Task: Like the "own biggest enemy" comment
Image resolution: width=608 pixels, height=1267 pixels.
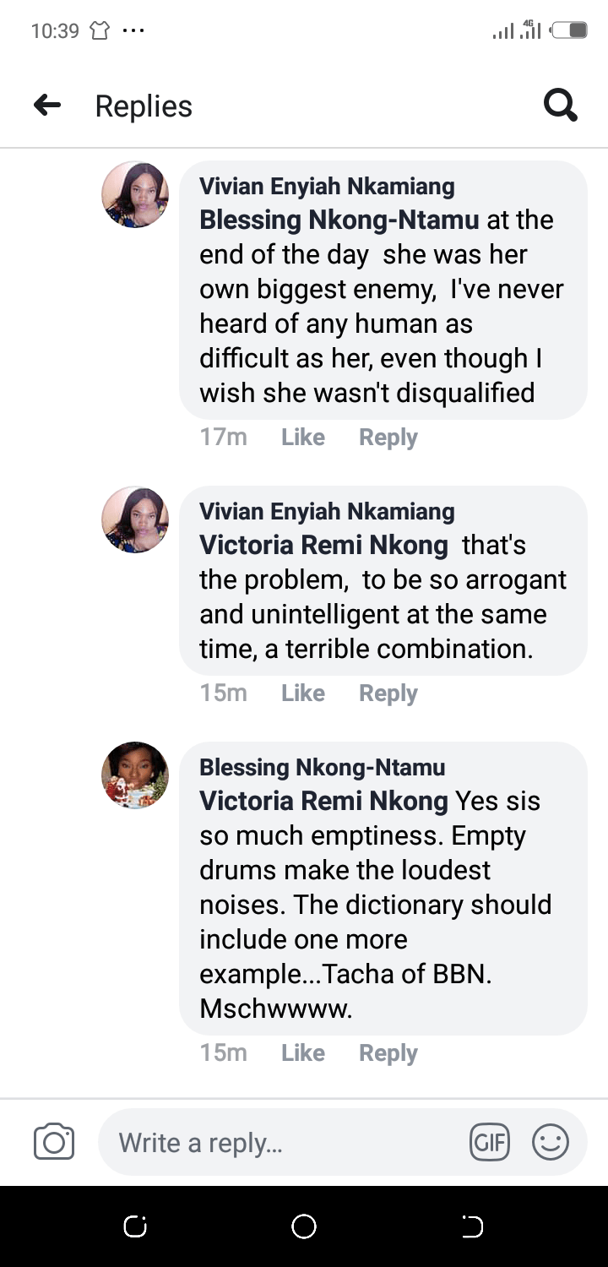Action: [303, 438]
